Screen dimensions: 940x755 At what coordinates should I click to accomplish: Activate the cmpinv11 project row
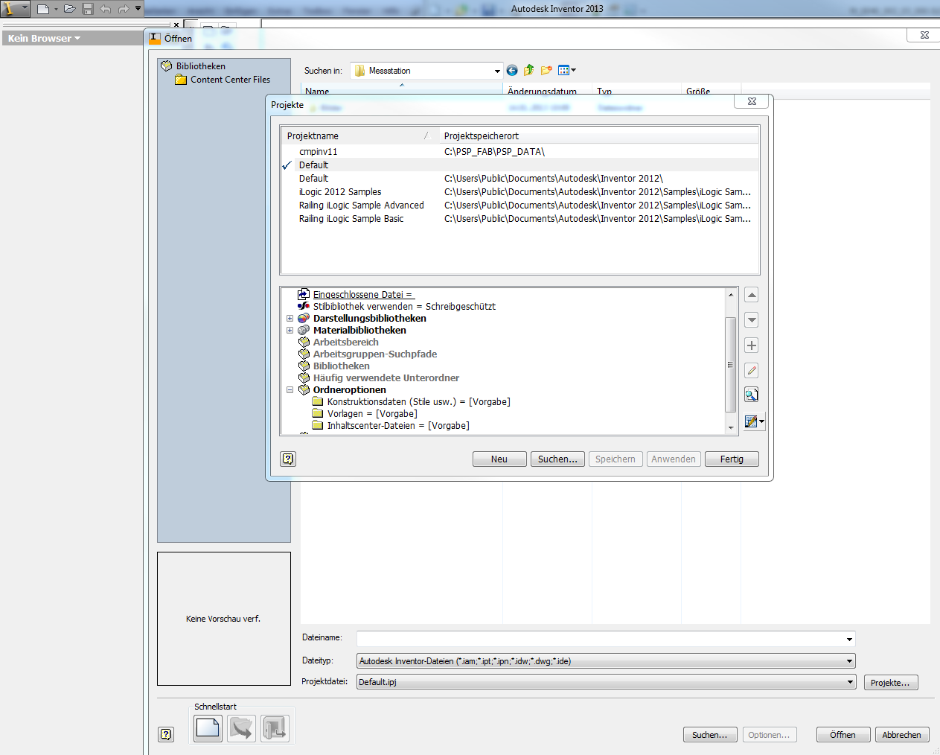(319, 152)
